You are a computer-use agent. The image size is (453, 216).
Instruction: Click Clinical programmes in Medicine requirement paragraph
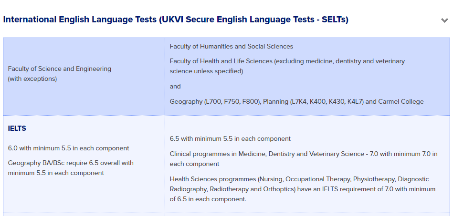pos(304,159)
